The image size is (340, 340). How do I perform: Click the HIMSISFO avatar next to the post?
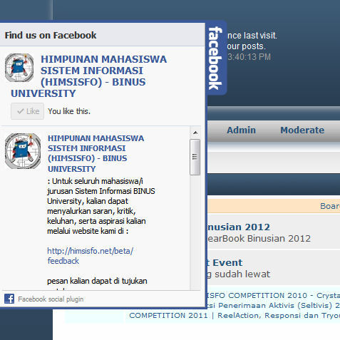point(23,151)
